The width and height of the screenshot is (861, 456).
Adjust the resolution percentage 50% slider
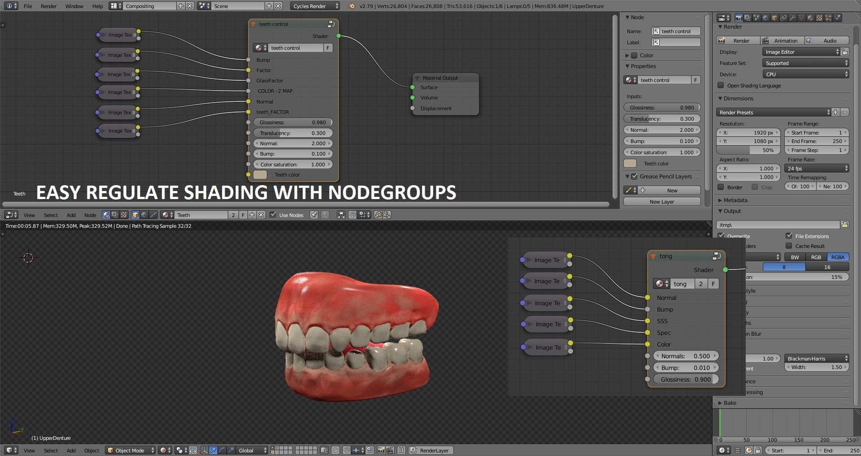pyautogui.click(x=748, y=150)
